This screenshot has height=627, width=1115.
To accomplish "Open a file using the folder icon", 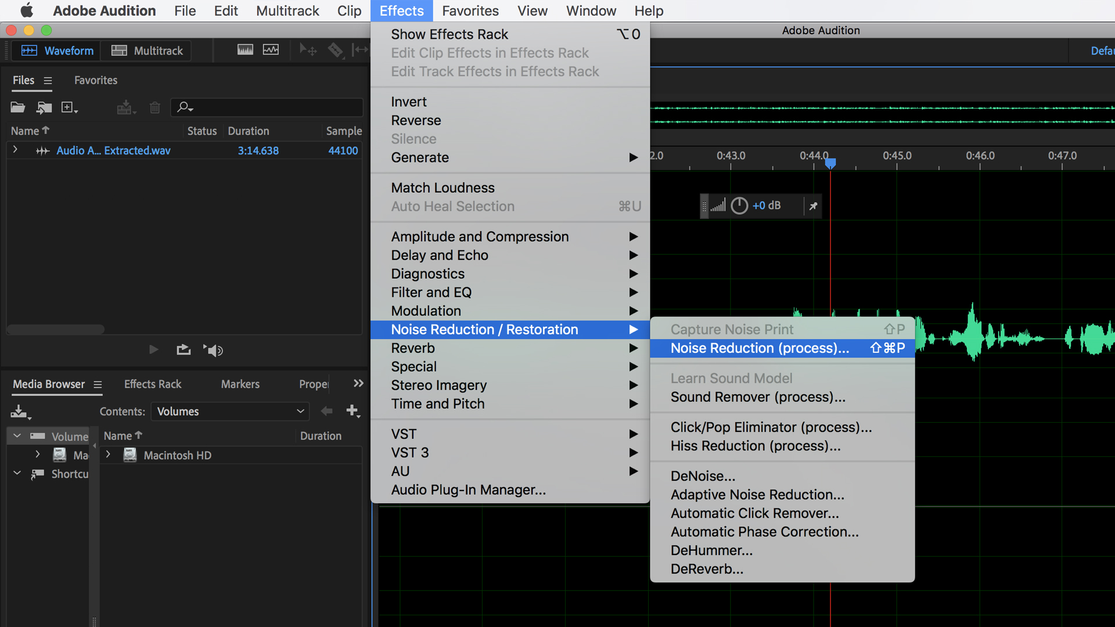I will (17, 107).
